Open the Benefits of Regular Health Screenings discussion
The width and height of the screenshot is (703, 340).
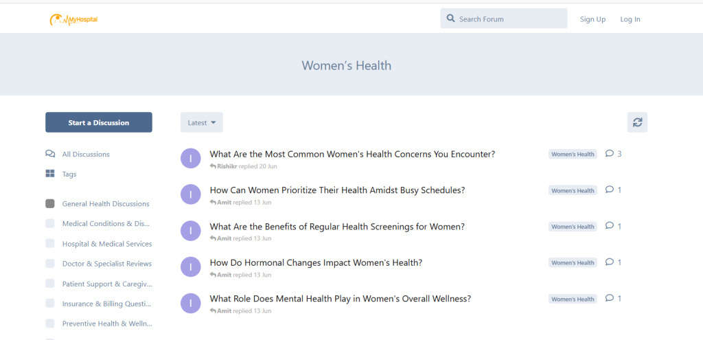click(x=337, y=227)
